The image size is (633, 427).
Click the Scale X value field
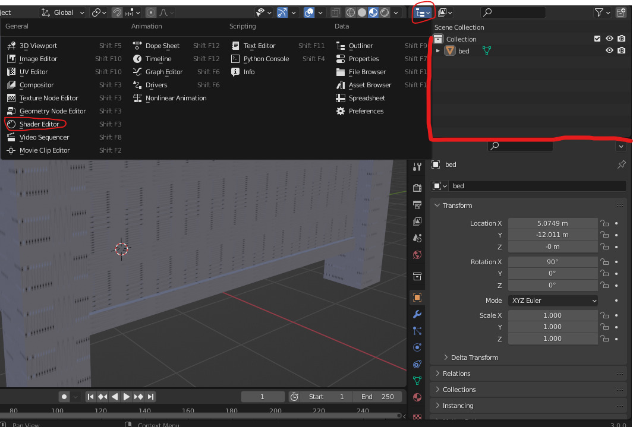[553, 315]
